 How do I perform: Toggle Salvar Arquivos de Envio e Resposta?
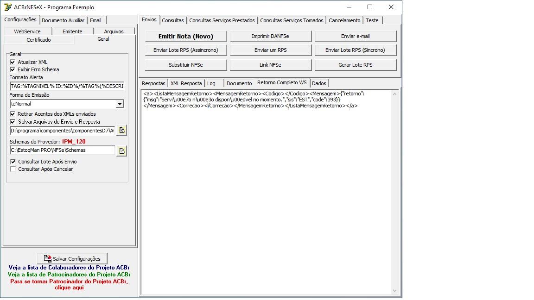click(x=13, y=122)
